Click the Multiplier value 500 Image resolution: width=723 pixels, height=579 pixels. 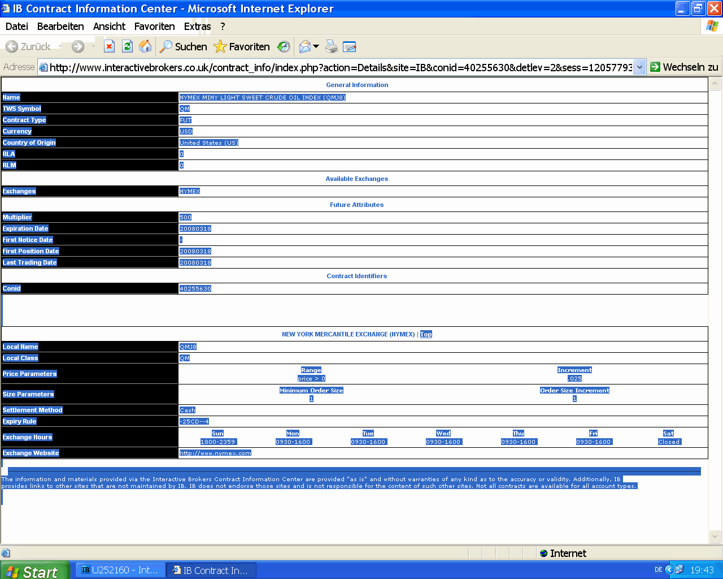[186, 217]
